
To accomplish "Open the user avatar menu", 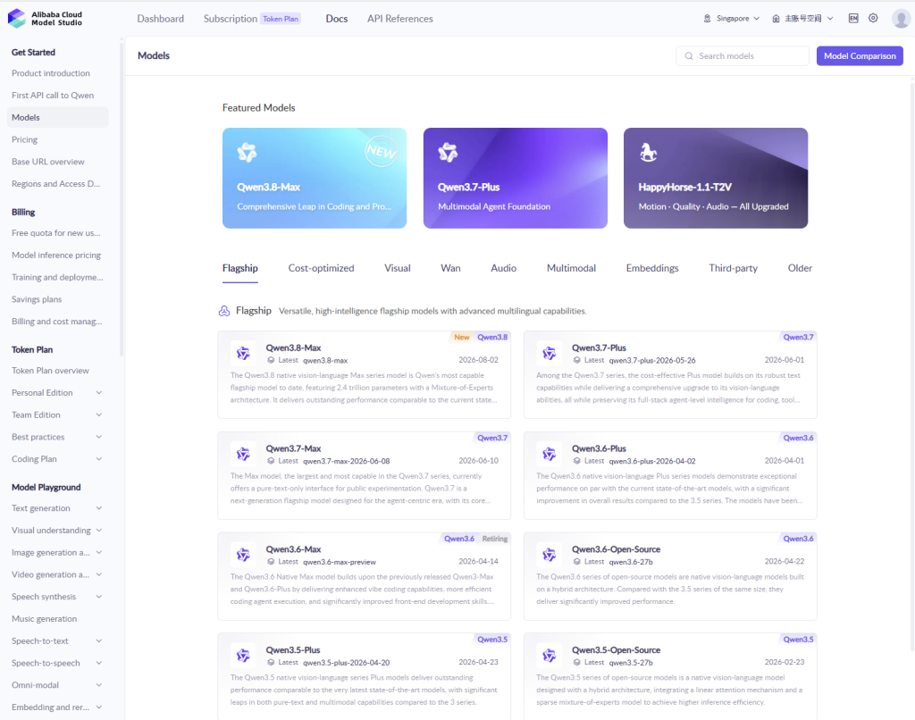I will (901, 18).
